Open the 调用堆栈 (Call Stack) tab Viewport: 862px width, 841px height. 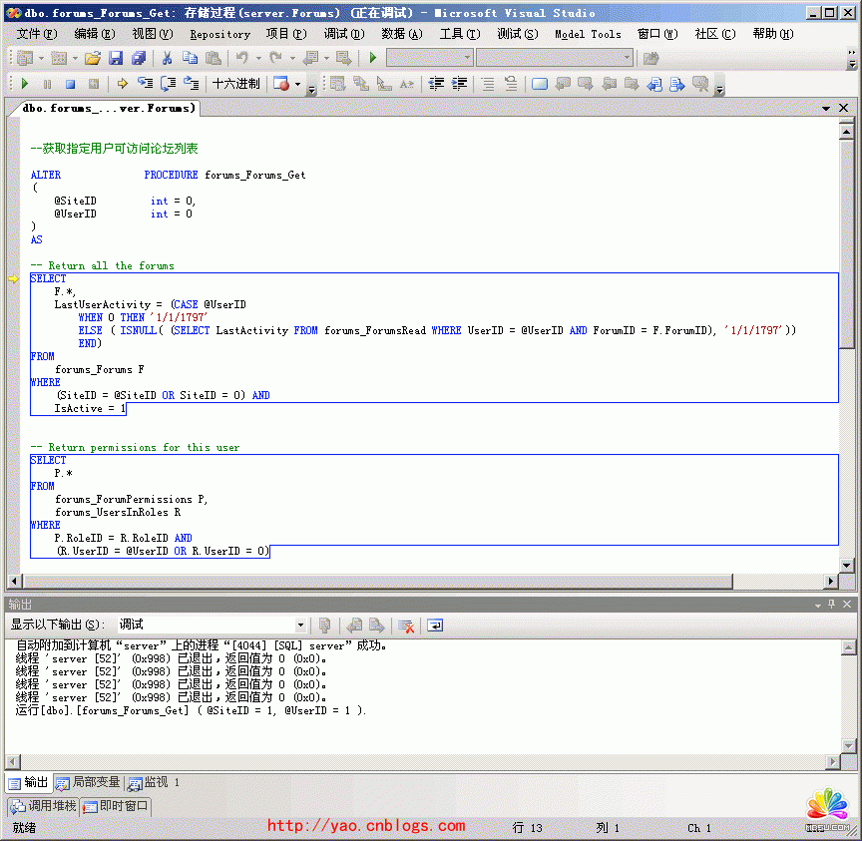pos(44,805)
